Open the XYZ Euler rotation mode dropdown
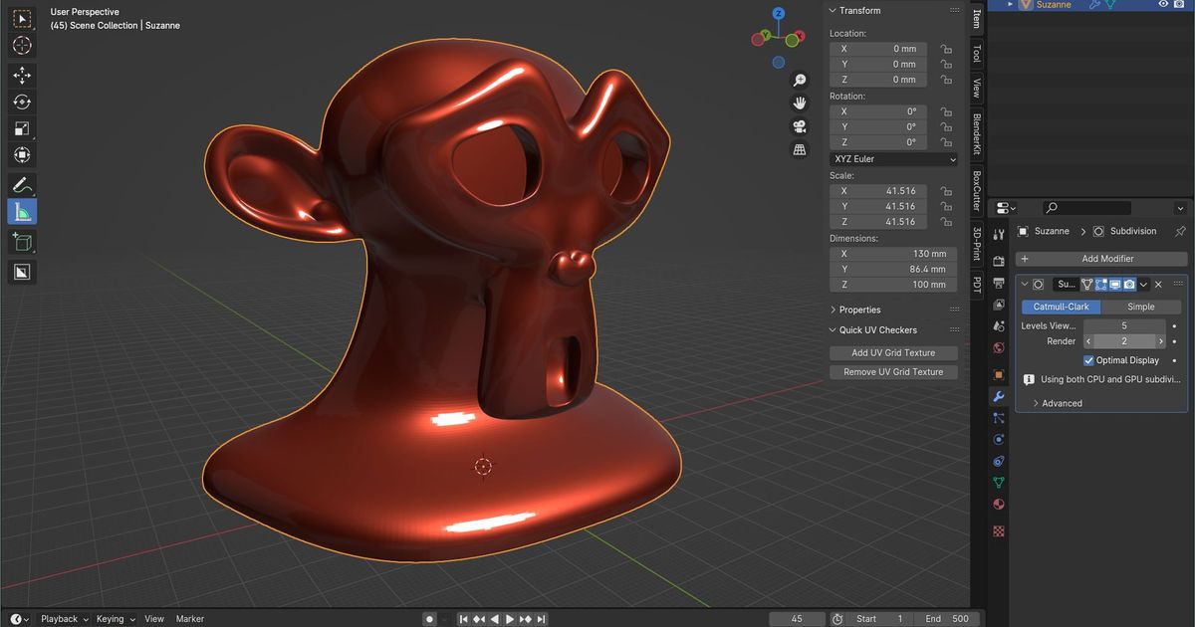The image size is (1195, 627). (x=893, y=159)
